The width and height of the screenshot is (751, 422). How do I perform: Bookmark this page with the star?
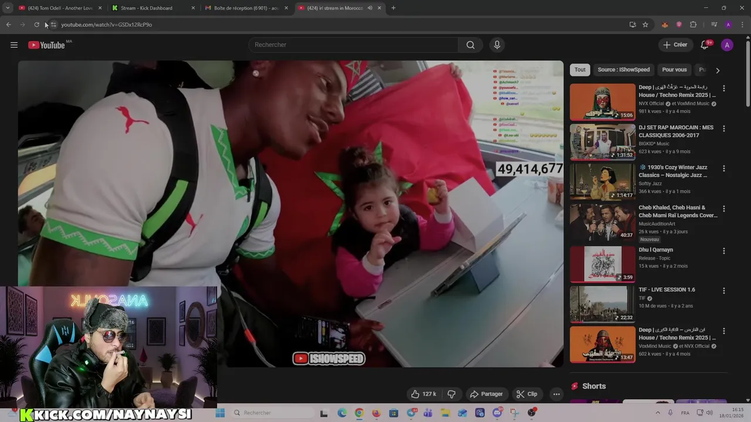(645, 25)
